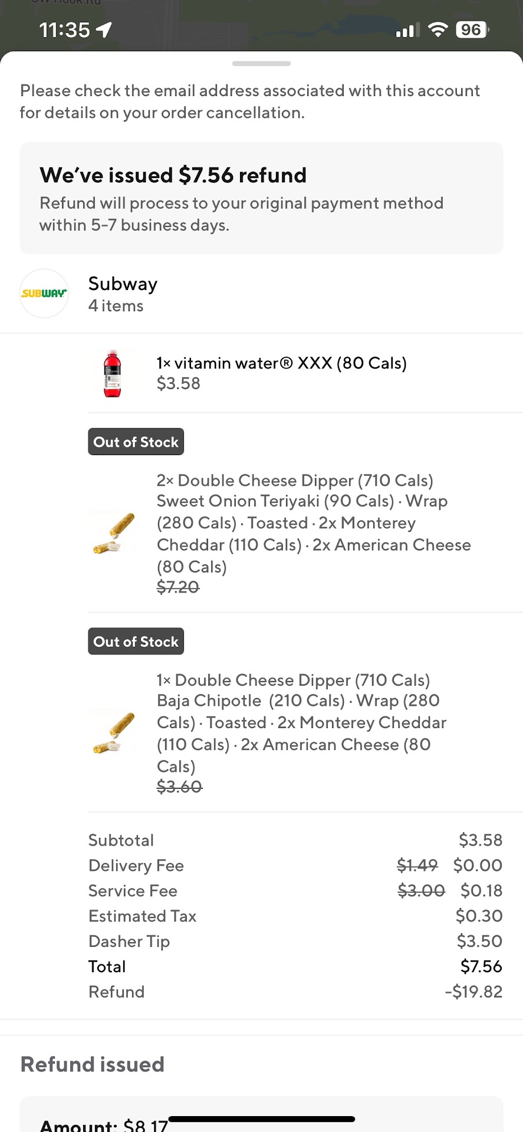
Task: Tap the status bar clock
Action: 64,29
